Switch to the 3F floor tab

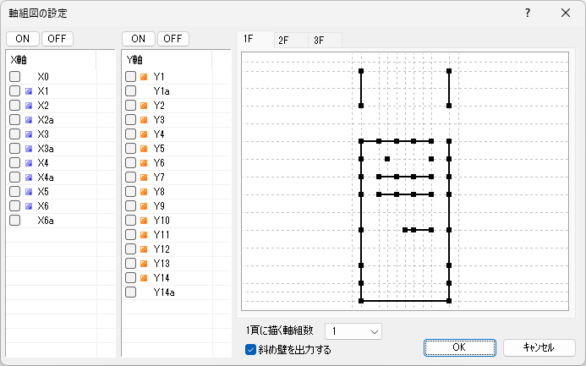click(x=319, y=40)
